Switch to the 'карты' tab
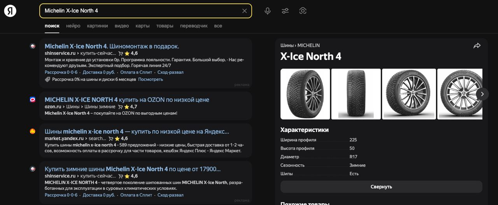 coord(142,26)
